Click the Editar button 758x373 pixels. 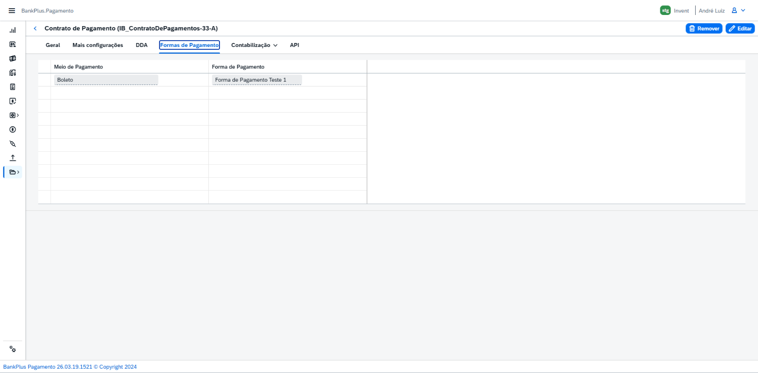pos(740,29)
